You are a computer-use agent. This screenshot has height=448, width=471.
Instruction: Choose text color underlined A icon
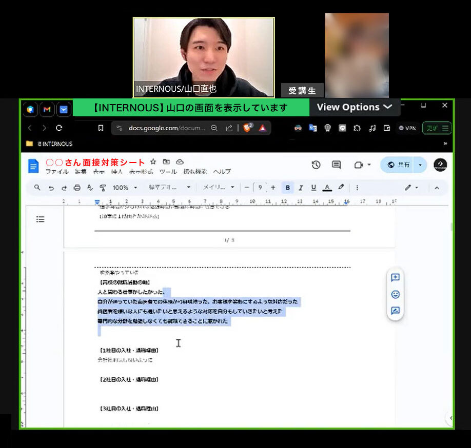[x=327, y=188]
